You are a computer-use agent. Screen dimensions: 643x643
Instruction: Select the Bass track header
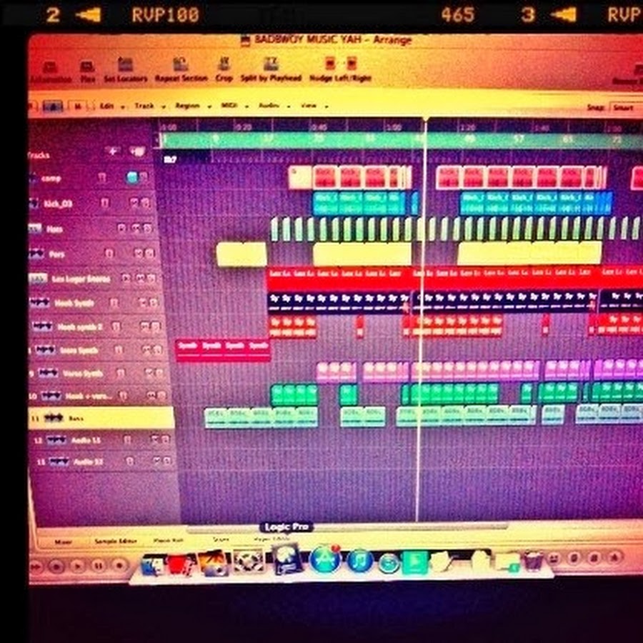click(101, 418)
